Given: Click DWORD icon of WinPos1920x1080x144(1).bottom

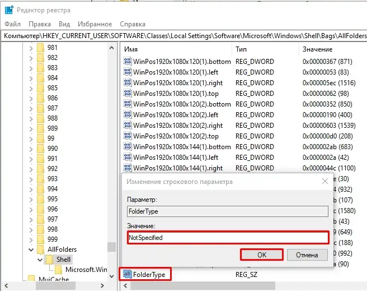Looking at the screenshot, I should tap(128, 146).
